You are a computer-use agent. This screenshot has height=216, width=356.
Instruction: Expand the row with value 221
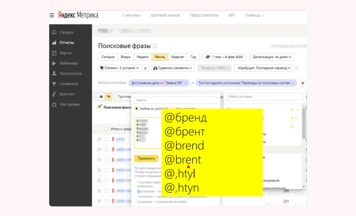pyautogui.click(x=99, y=201)
